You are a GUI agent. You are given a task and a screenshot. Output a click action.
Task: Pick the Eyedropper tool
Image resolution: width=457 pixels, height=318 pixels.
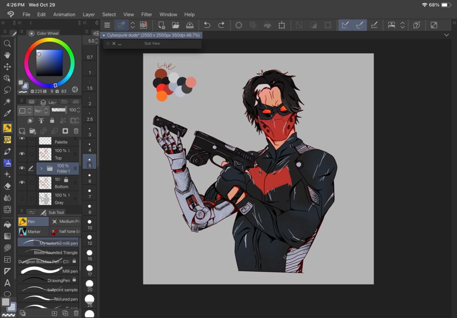click(7, 113)
